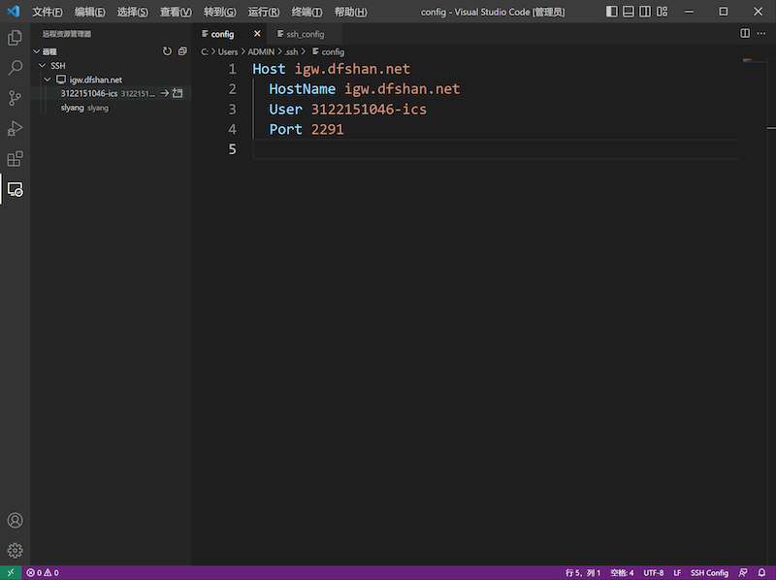Open the Manage gear icon
Viewport: 776px width, 580px height.
click(x=15, y=550)
